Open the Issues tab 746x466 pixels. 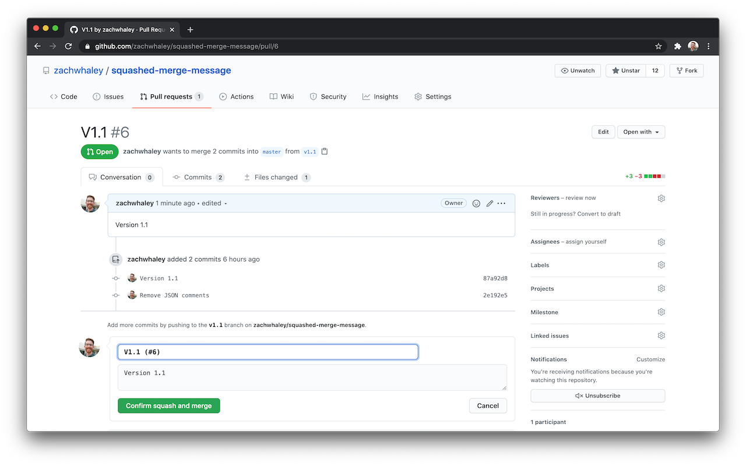click(x=108, y=97)
